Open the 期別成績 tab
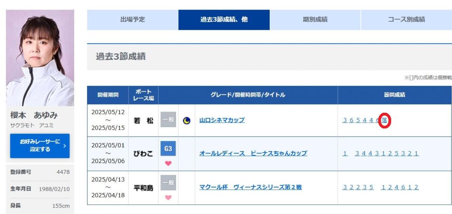452x214 pixels. click(x=315, y=20)
